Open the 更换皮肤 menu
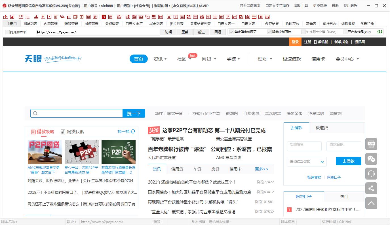The height and width of the screenshot is (225, 390). click(320, 6)
